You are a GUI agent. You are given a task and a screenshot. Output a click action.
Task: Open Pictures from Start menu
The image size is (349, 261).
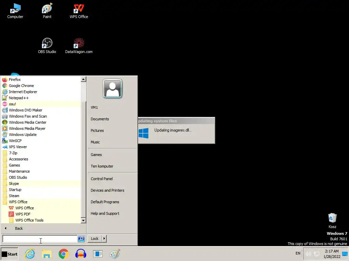tap(97, 130)
